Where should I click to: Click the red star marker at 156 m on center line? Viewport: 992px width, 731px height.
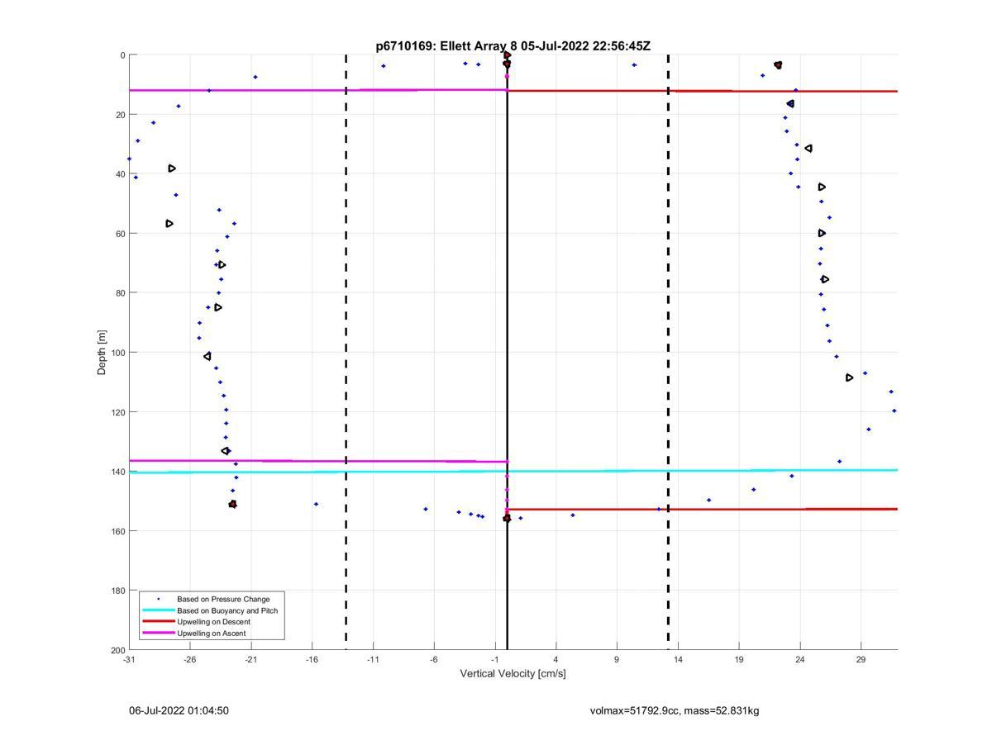tap(507, 518)
